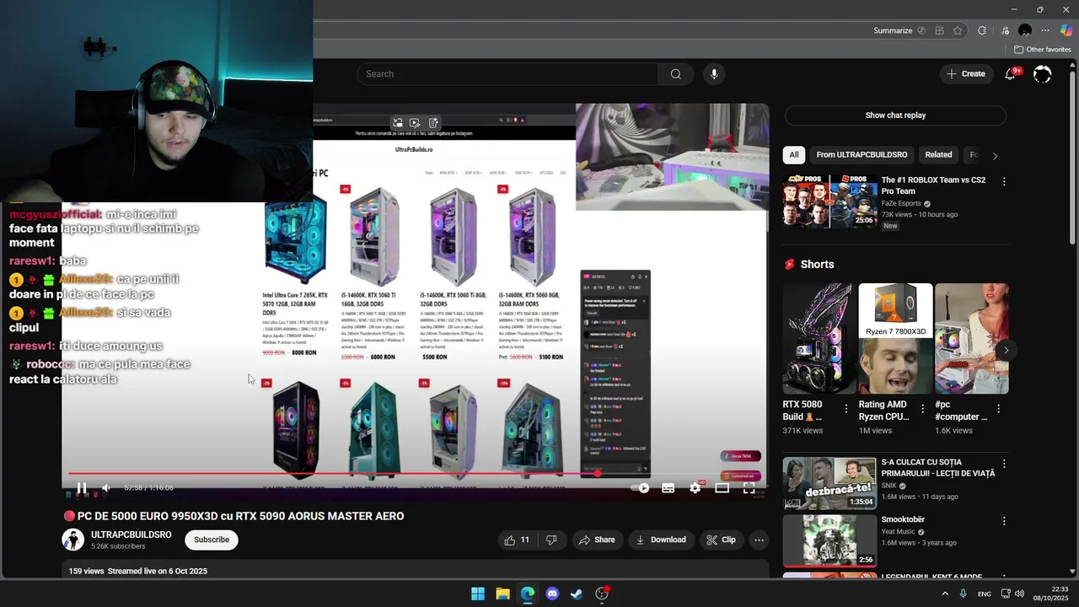Viewport: 1079px width, 607px height.
Task: Open Other favorites folder
Action: pyautogui.click(x=1042, y=50)
